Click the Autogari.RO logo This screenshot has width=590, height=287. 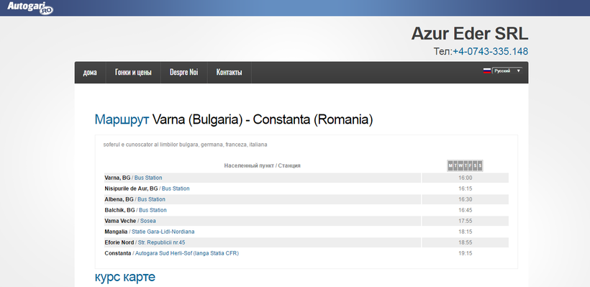[x=30, y=7]
